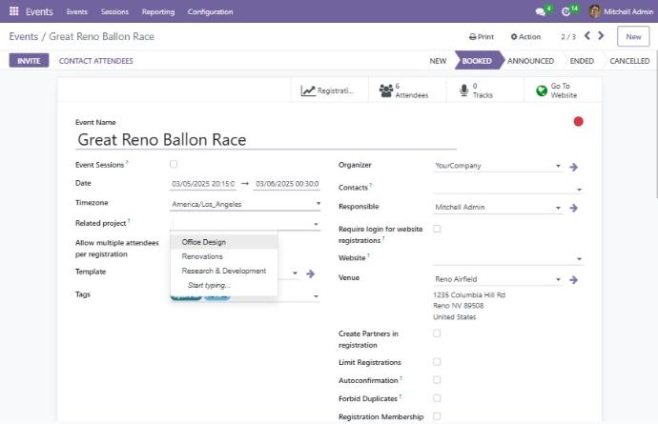Open the Attendees stat button
This screenshot has height=424, width=658.
[x=405, y=91]
